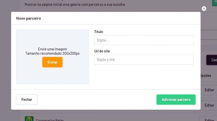
Task: Click the Opções column header
Action: tap(206, 75)
